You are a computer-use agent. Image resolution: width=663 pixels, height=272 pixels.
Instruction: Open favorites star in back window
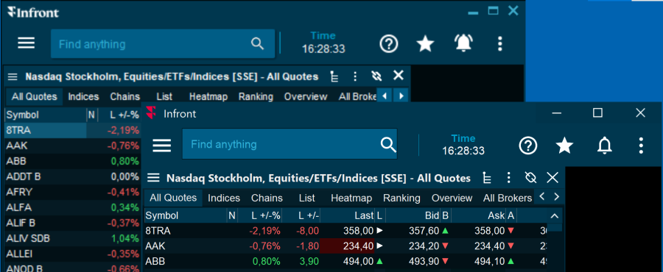[425, 43]
